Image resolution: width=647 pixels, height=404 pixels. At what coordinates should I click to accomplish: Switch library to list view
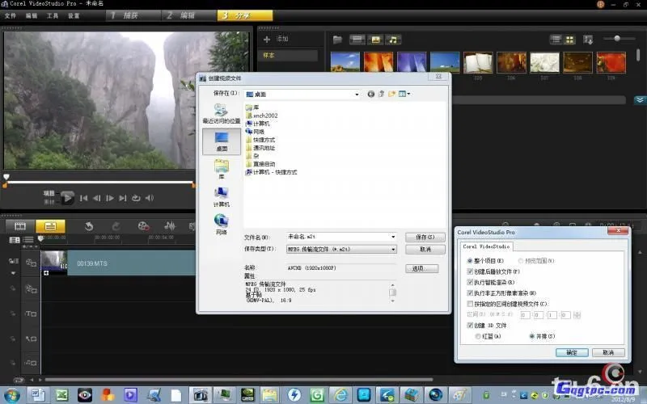coord(556,40)
